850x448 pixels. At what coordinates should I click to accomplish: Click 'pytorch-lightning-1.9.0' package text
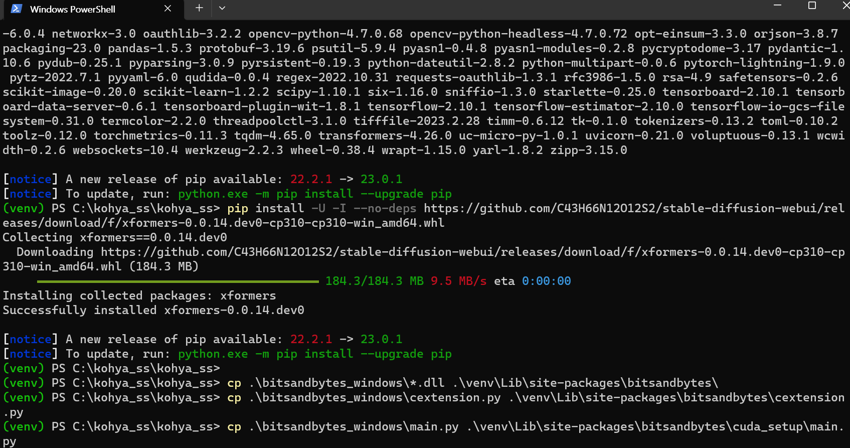click(764, 63)
